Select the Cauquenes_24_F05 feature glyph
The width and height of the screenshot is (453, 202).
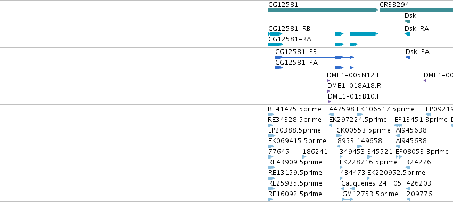[348, 189]
